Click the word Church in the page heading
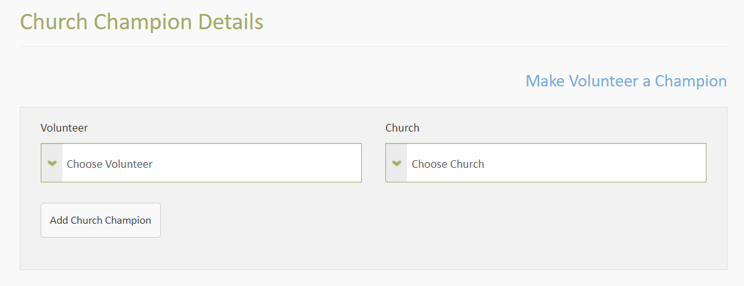744x286 pixels. 54,22
